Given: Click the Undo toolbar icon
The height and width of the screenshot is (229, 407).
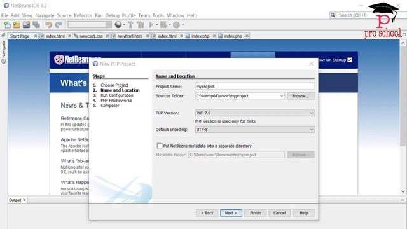Looking at the screenshot, I should 48,25.
